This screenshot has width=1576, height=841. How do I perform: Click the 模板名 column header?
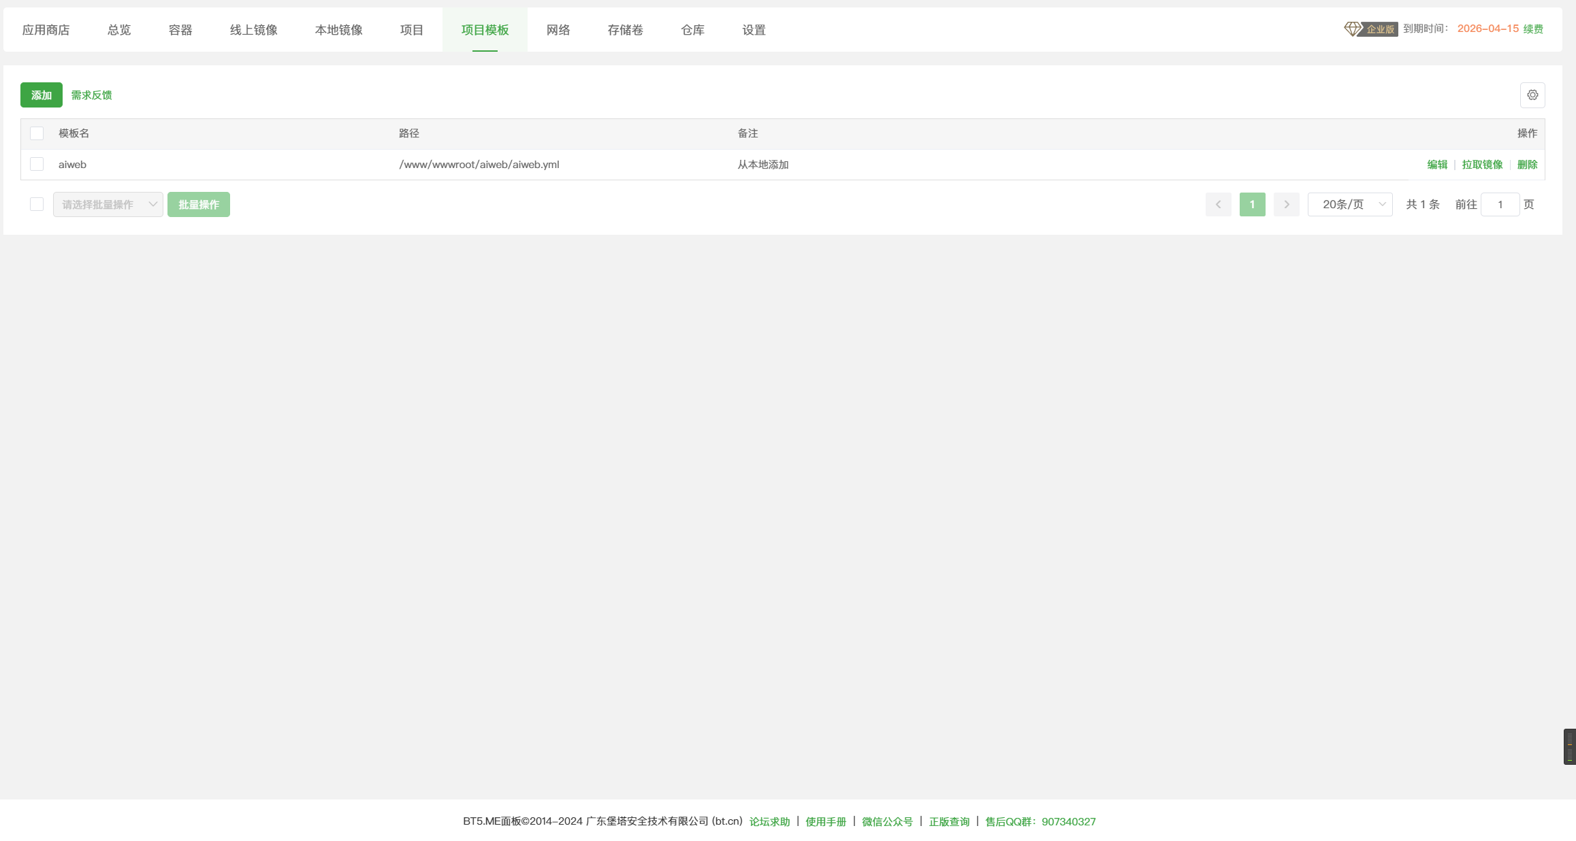tap(74, 133)
